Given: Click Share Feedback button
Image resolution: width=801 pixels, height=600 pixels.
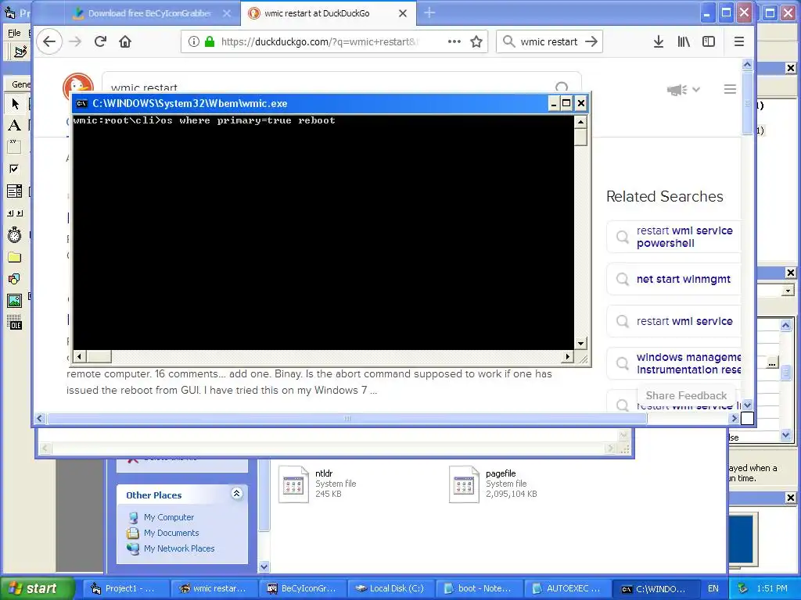Looking at the screenshot, I should [x=686, y=395].
